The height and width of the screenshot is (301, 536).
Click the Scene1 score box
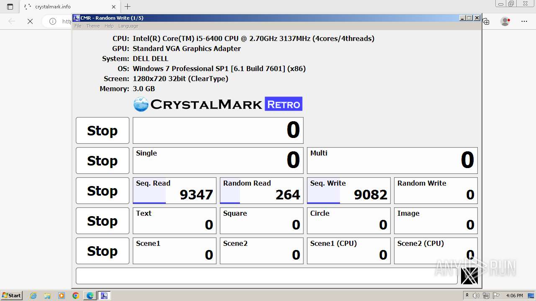[x=175, y=251]
